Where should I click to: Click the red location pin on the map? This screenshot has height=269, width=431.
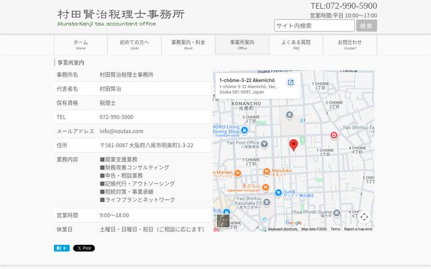coord(294,145)
